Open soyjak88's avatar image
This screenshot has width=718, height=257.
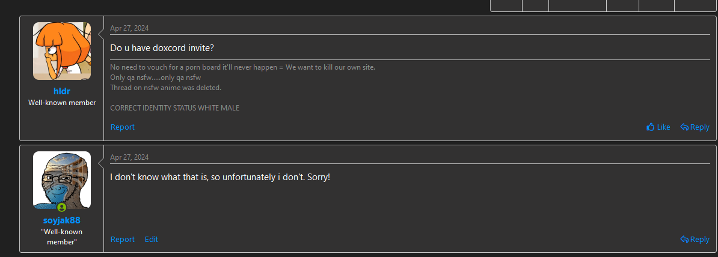click(x=62, y=179)
